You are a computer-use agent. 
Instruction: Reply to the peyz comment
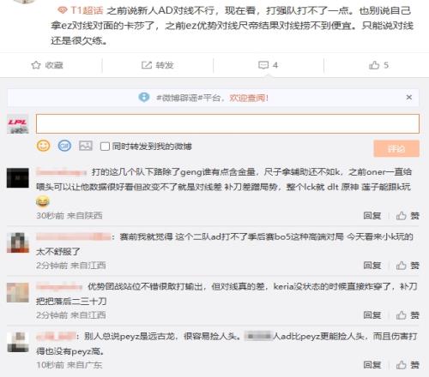coord(372,365)
